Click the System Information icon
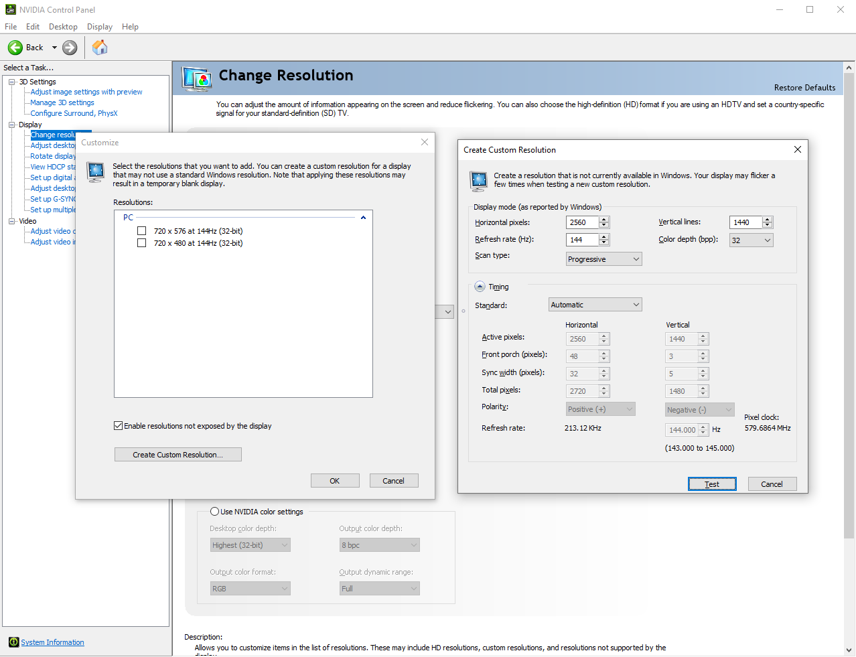 point(13,642)
